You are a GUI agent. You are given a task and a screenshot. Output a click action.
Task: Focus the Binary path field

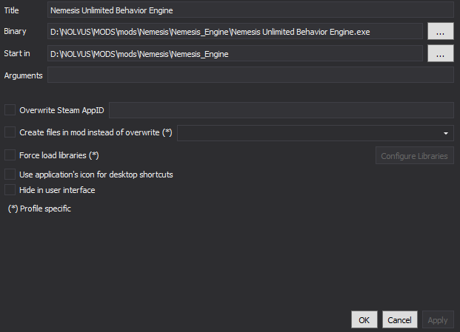point(235,31)
